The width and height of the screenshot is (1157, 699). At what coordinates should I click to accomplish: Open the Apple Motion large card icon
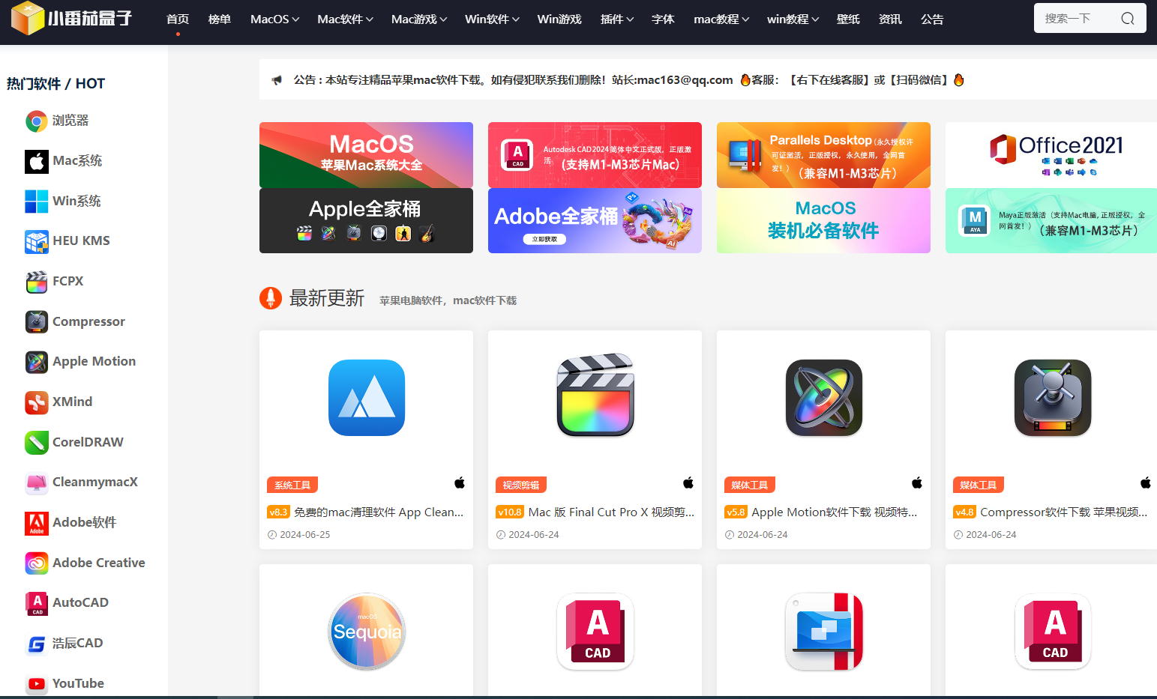click(x=824, y=398)
